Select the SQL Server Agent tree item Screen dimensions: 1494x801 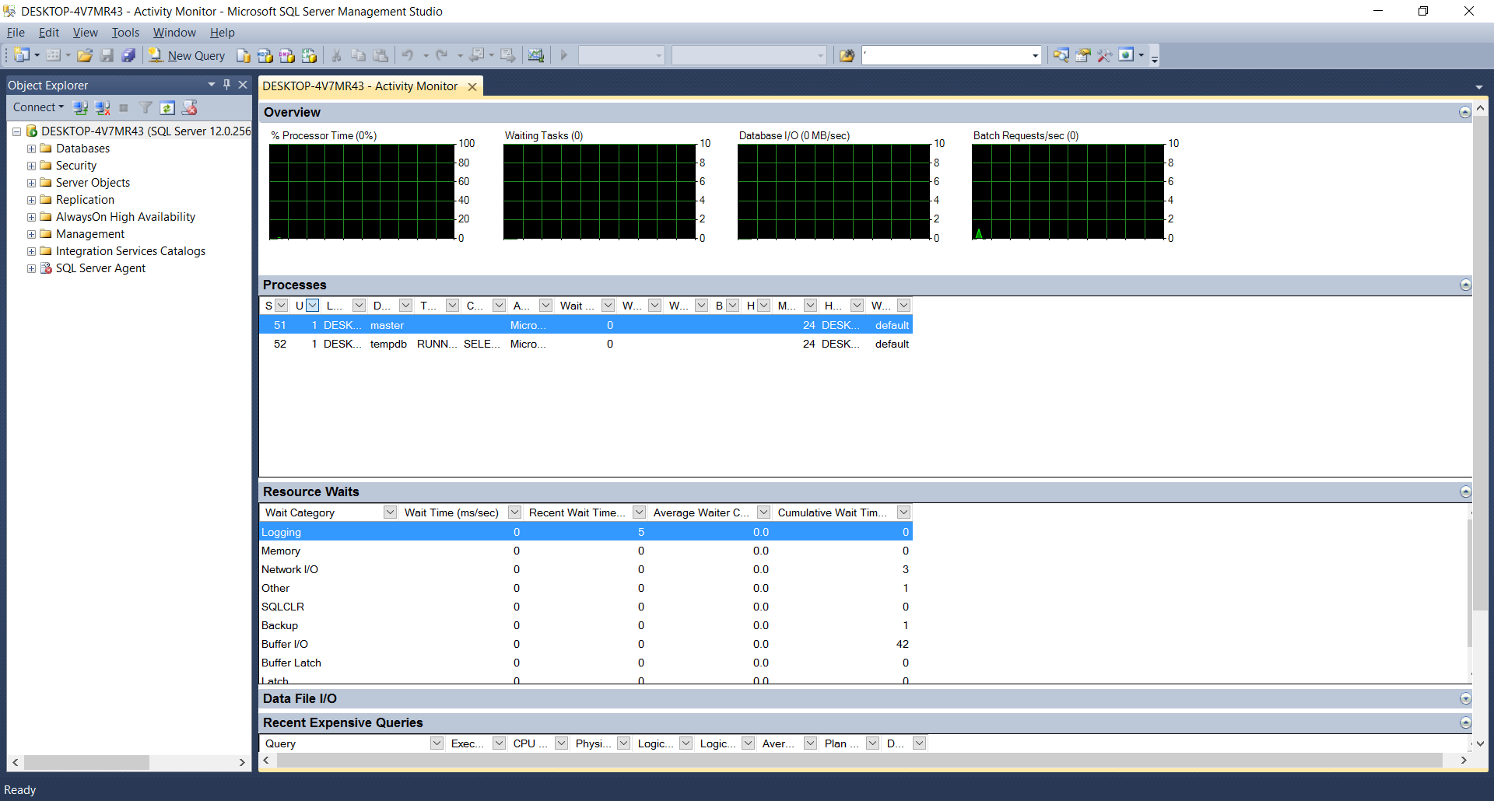click(100, 268)
